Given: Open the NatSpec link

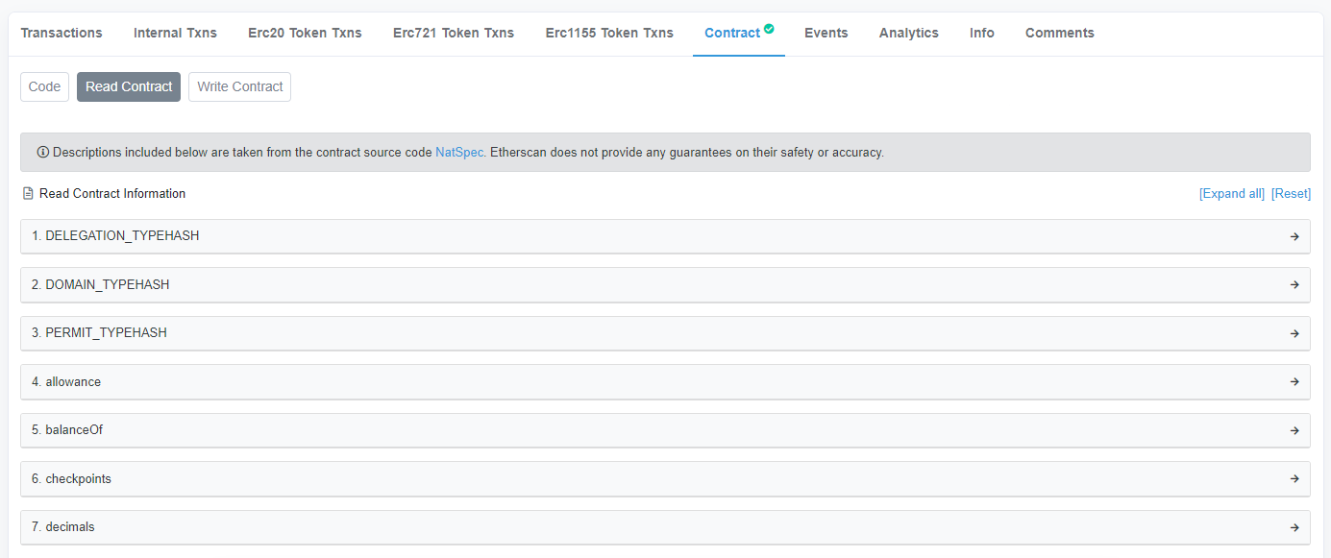Looking at the screenshot, I should point(459,153).
